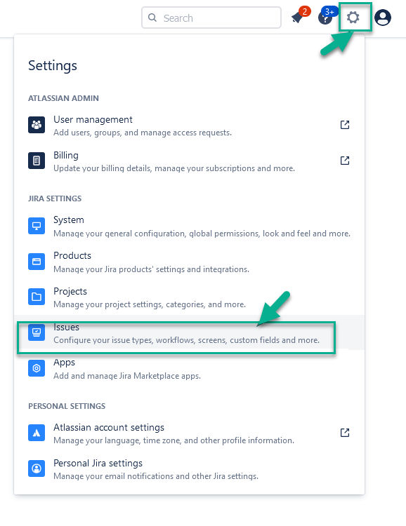Open external link beside Atlassian account settings
406x526 pixels.
pos(345,433)
